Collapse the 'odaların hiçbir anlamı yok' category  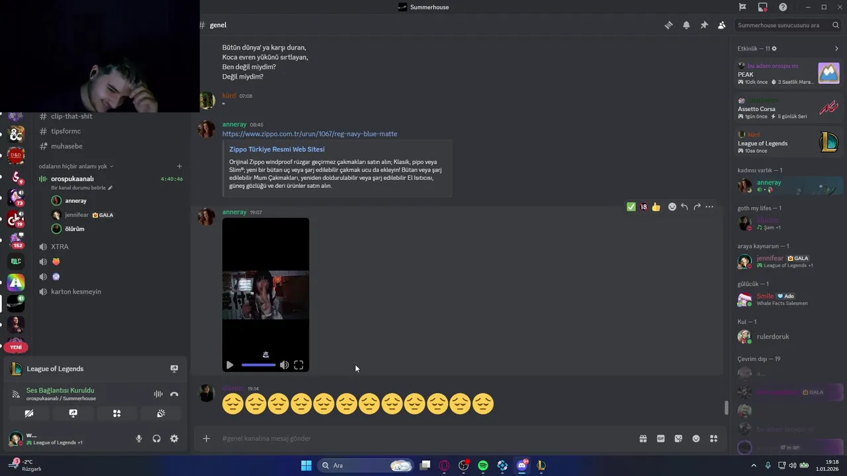pos(75,167)
